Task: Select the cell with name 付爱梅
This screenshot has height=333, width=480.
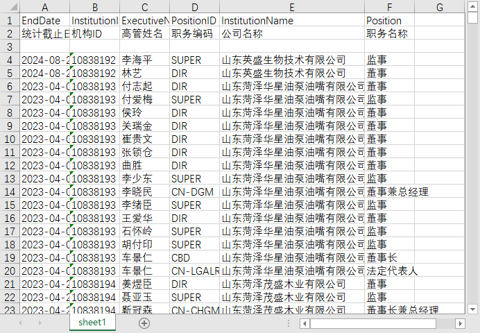Action: pyautogui.click(x=144, y=99)
